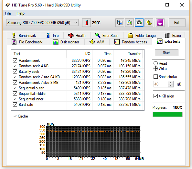This screenshot has height=169, width=192.
Task: Click the camera save screenshot icon
Action: point(139,23)
